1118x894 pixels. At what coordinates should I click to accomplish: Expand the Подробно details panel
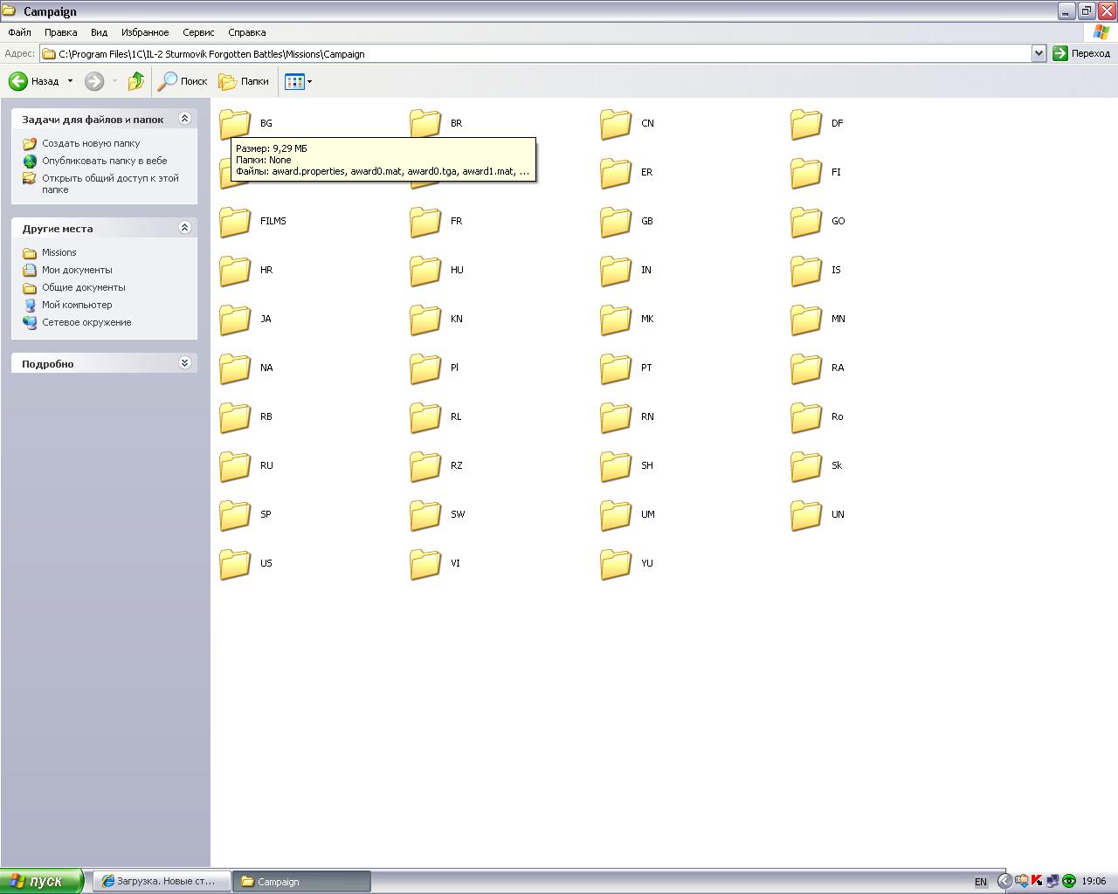pos(184,363)
